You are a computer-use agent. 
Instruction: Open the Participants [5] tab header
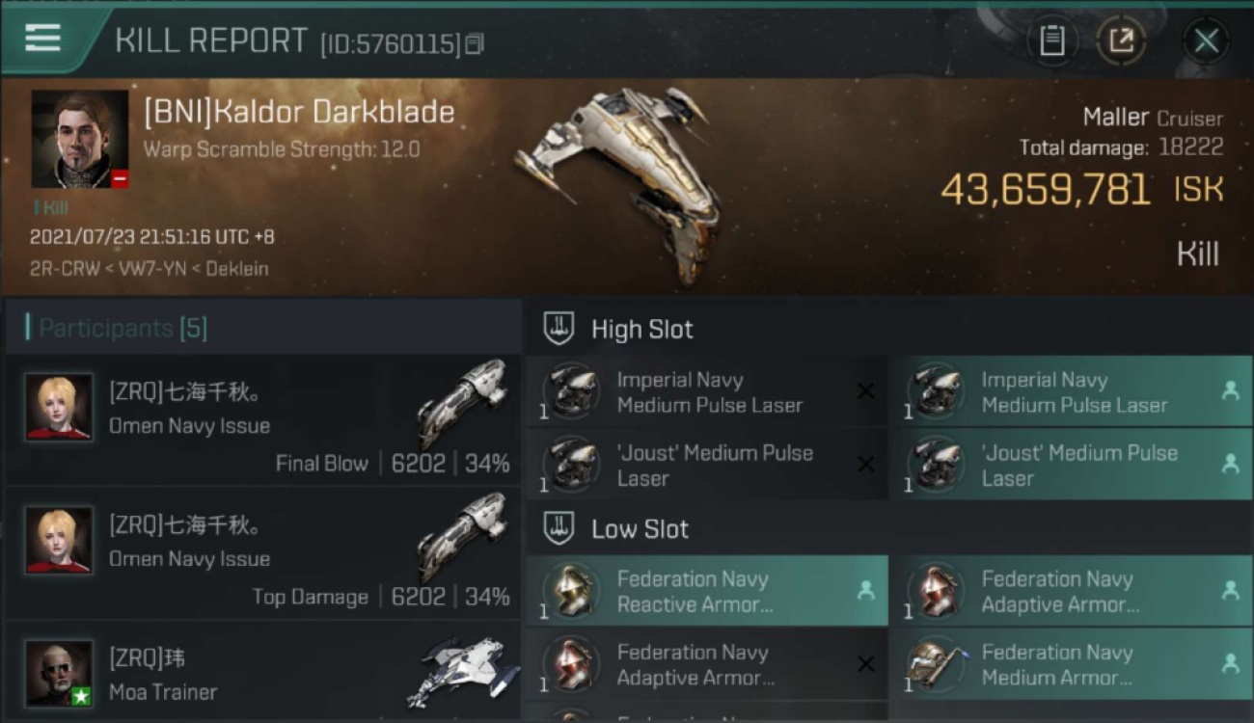123,328
